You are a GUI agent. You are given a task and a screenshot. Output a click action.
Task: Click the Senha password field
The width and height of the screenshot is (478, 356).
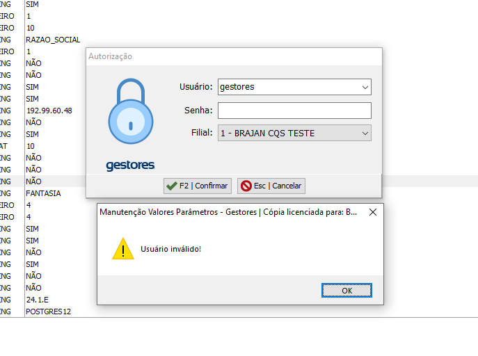294,111
